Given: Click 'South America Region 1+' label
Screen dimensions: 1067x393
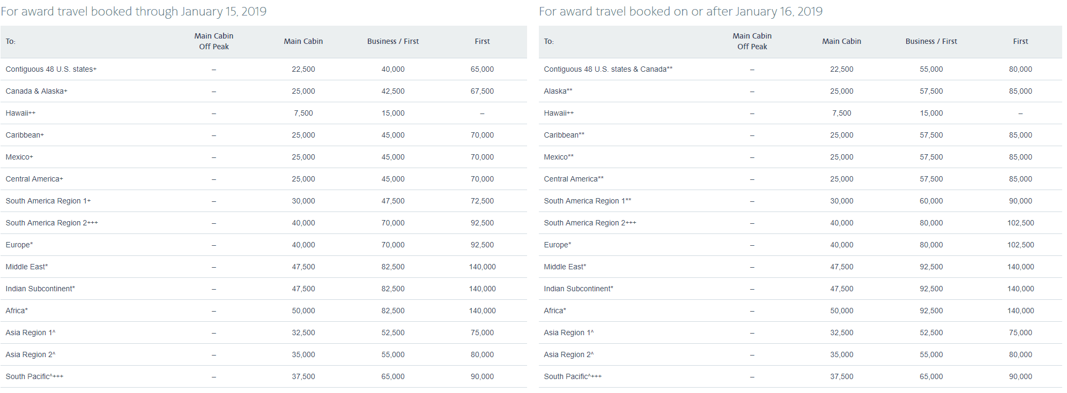Looking at the screenshot, I should 48,201.
